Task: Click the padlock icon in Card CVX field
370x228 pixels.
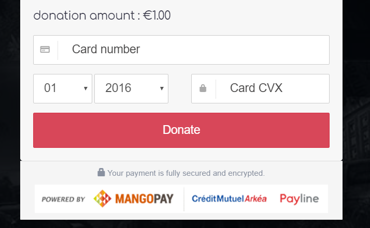Action: pos(203,88)
